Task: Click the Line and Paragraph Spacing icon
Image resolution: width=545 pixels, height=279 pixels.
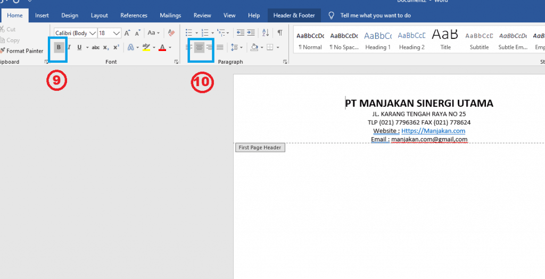Action: [235, 47]
